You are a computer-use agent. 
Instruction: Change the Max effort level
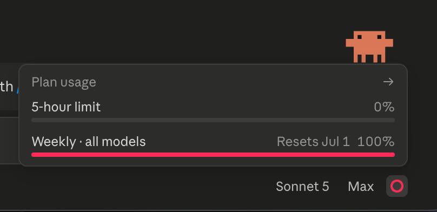click(x=361, y=187)
